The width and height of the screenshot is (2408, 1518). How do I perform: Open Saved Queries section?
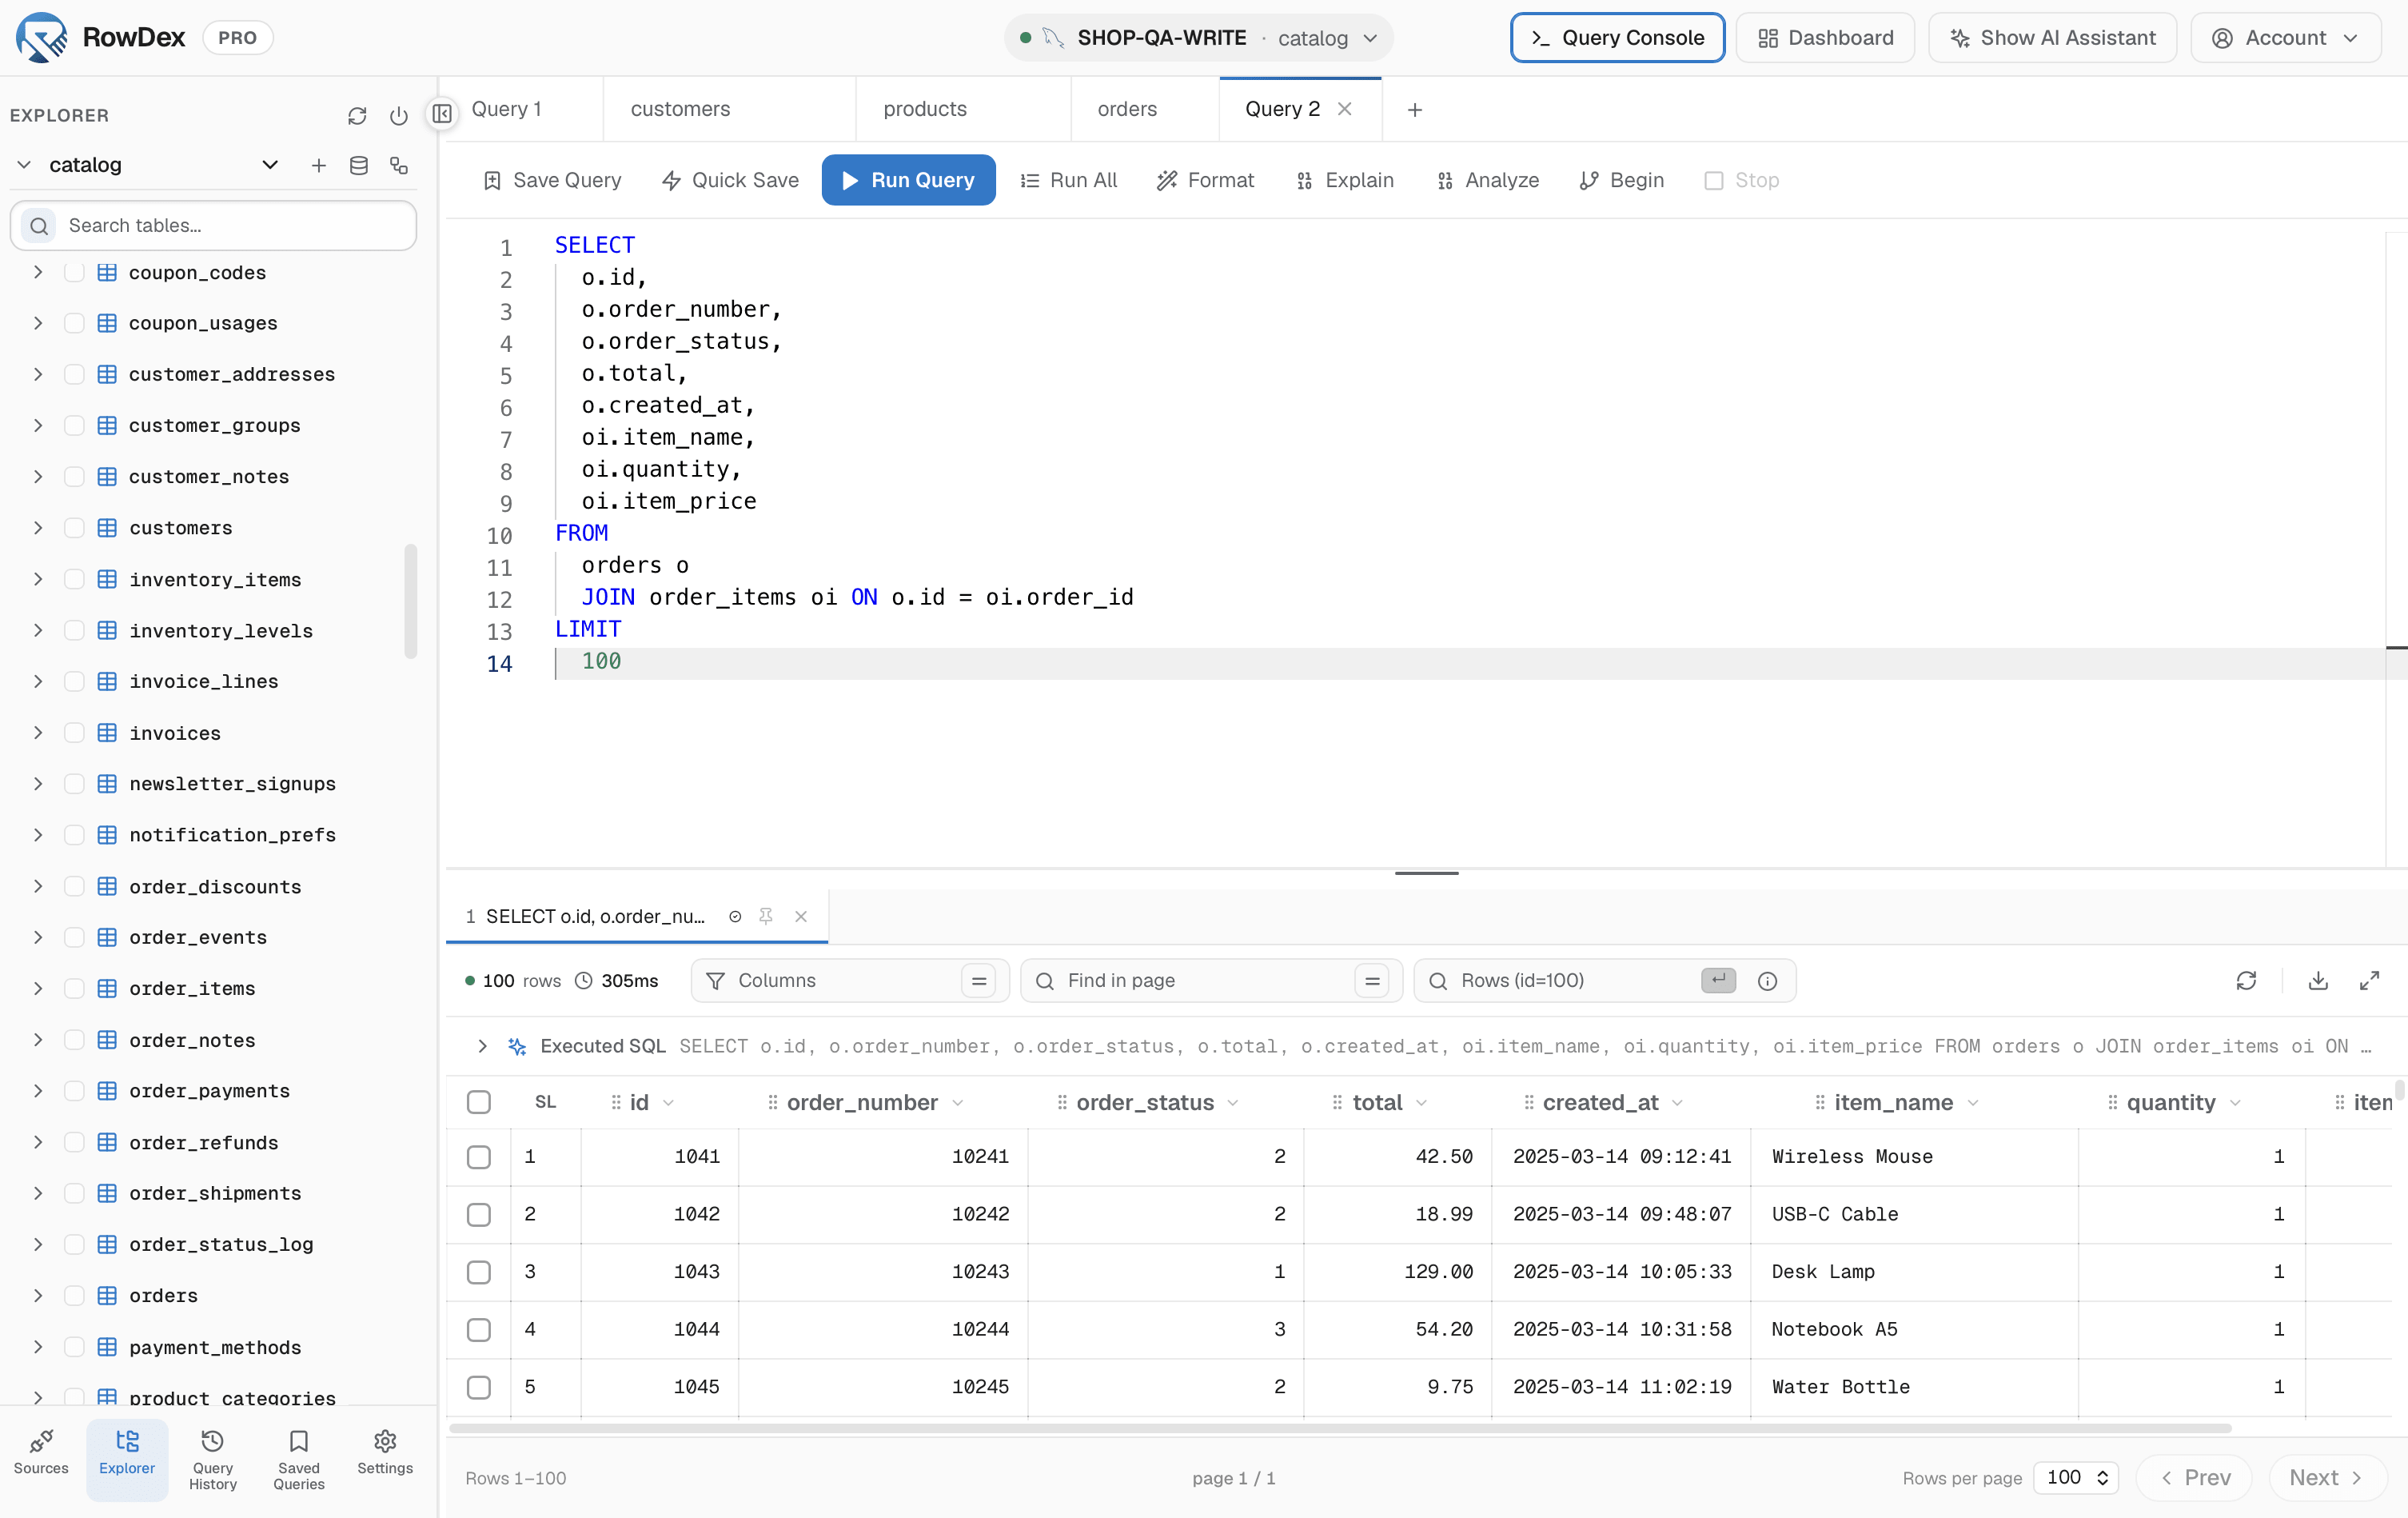[x=299, y=1460]
